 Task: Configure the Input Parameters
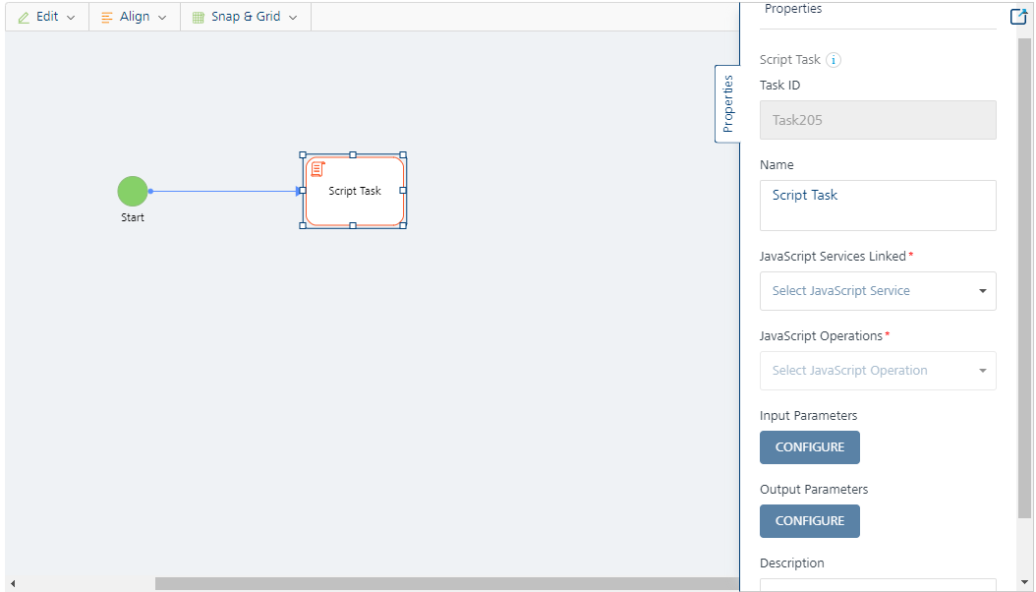(x=809, y=447)
